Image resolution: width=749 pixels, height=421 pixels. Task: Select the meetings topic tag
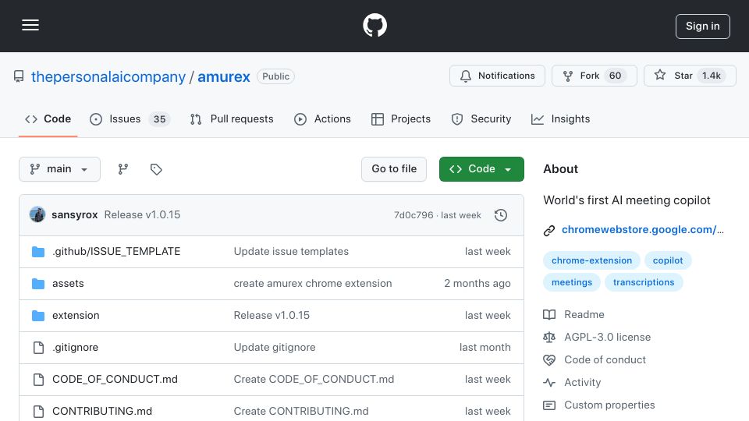(x=572, y=282)
